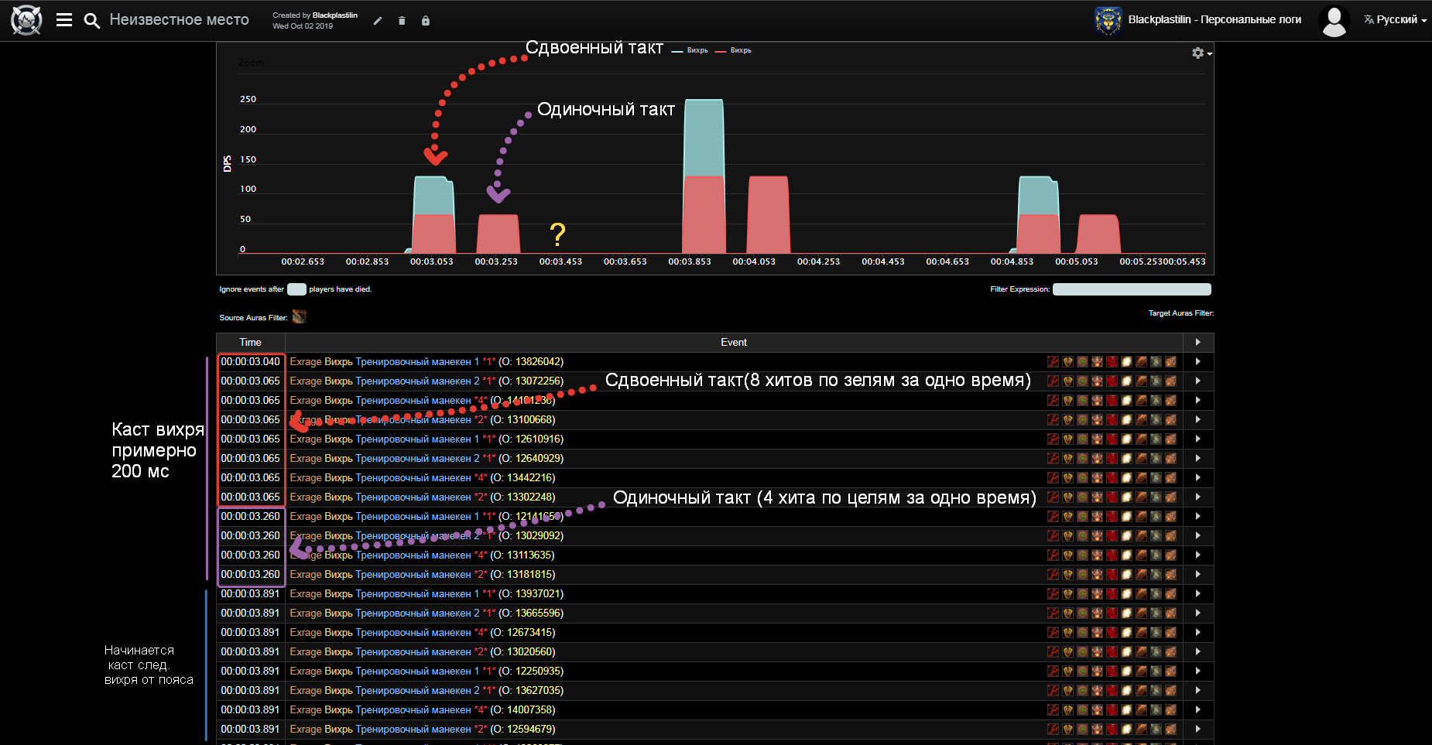The width and height of the screenshot is (1432, 745).
Task: Click the Filter Expression input field
Action: pyautogui.click(x=1131, y=289)
